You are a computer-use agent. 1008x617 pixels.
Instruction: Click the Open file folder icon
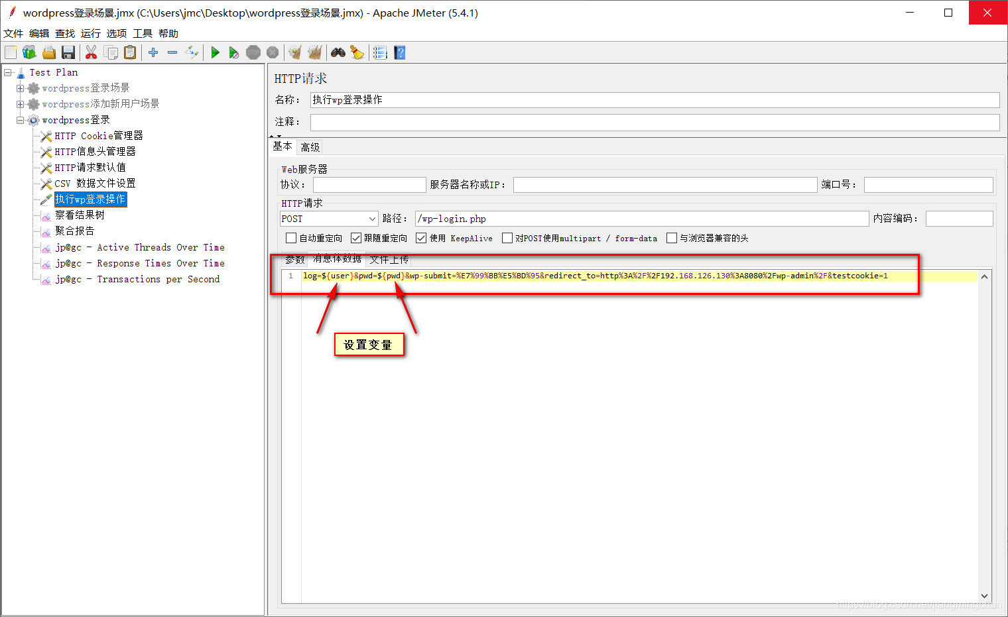[48, 52]
